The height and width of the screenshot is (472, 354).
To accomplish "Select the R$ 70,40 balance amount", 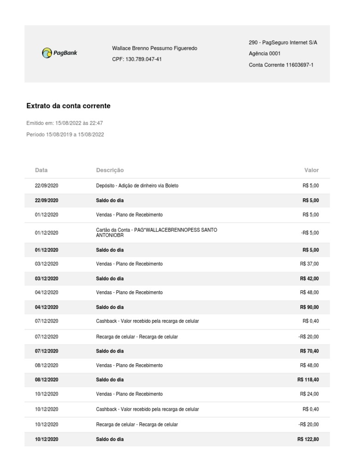I will pos(309,351).
